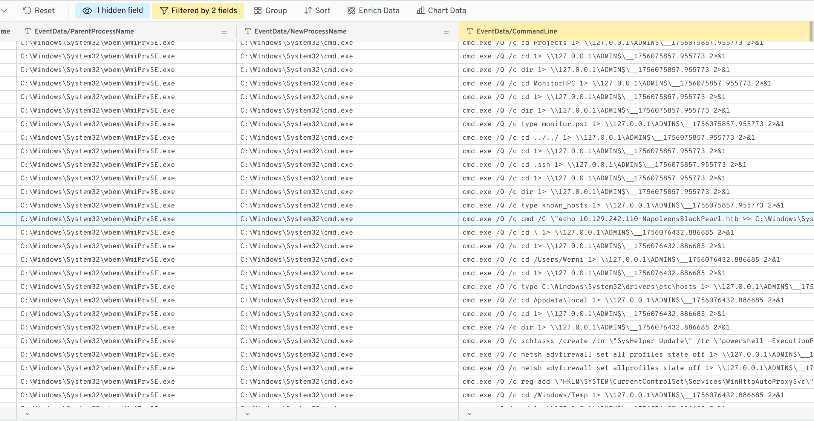The image size is (814, 421).
Task: Select the EventData/NewProcessName column header
Action: click(x=300, y=31)
